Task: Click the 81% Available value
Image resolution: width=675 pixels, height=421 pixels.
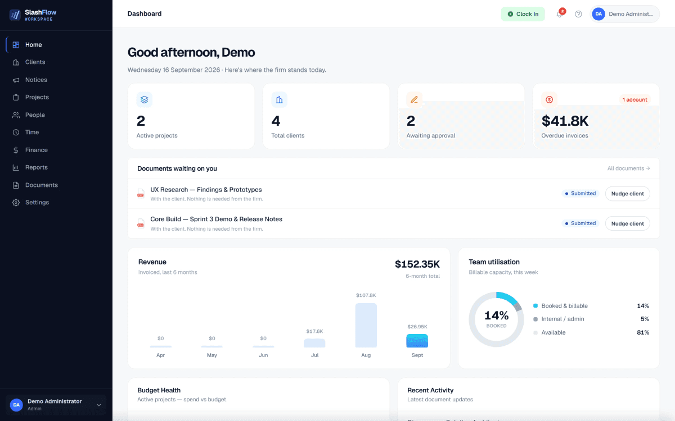Action: pos(642,333)
